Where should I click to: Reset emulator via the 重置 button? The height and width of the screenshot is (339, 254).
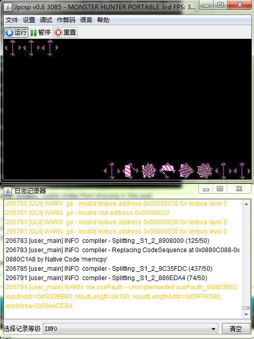click(x=65, y=33)
